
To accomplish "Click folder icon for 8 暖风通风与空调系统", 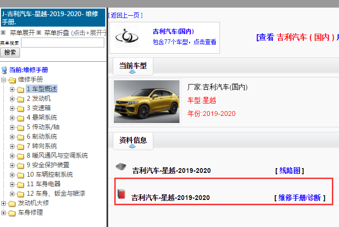I will 20,156.
